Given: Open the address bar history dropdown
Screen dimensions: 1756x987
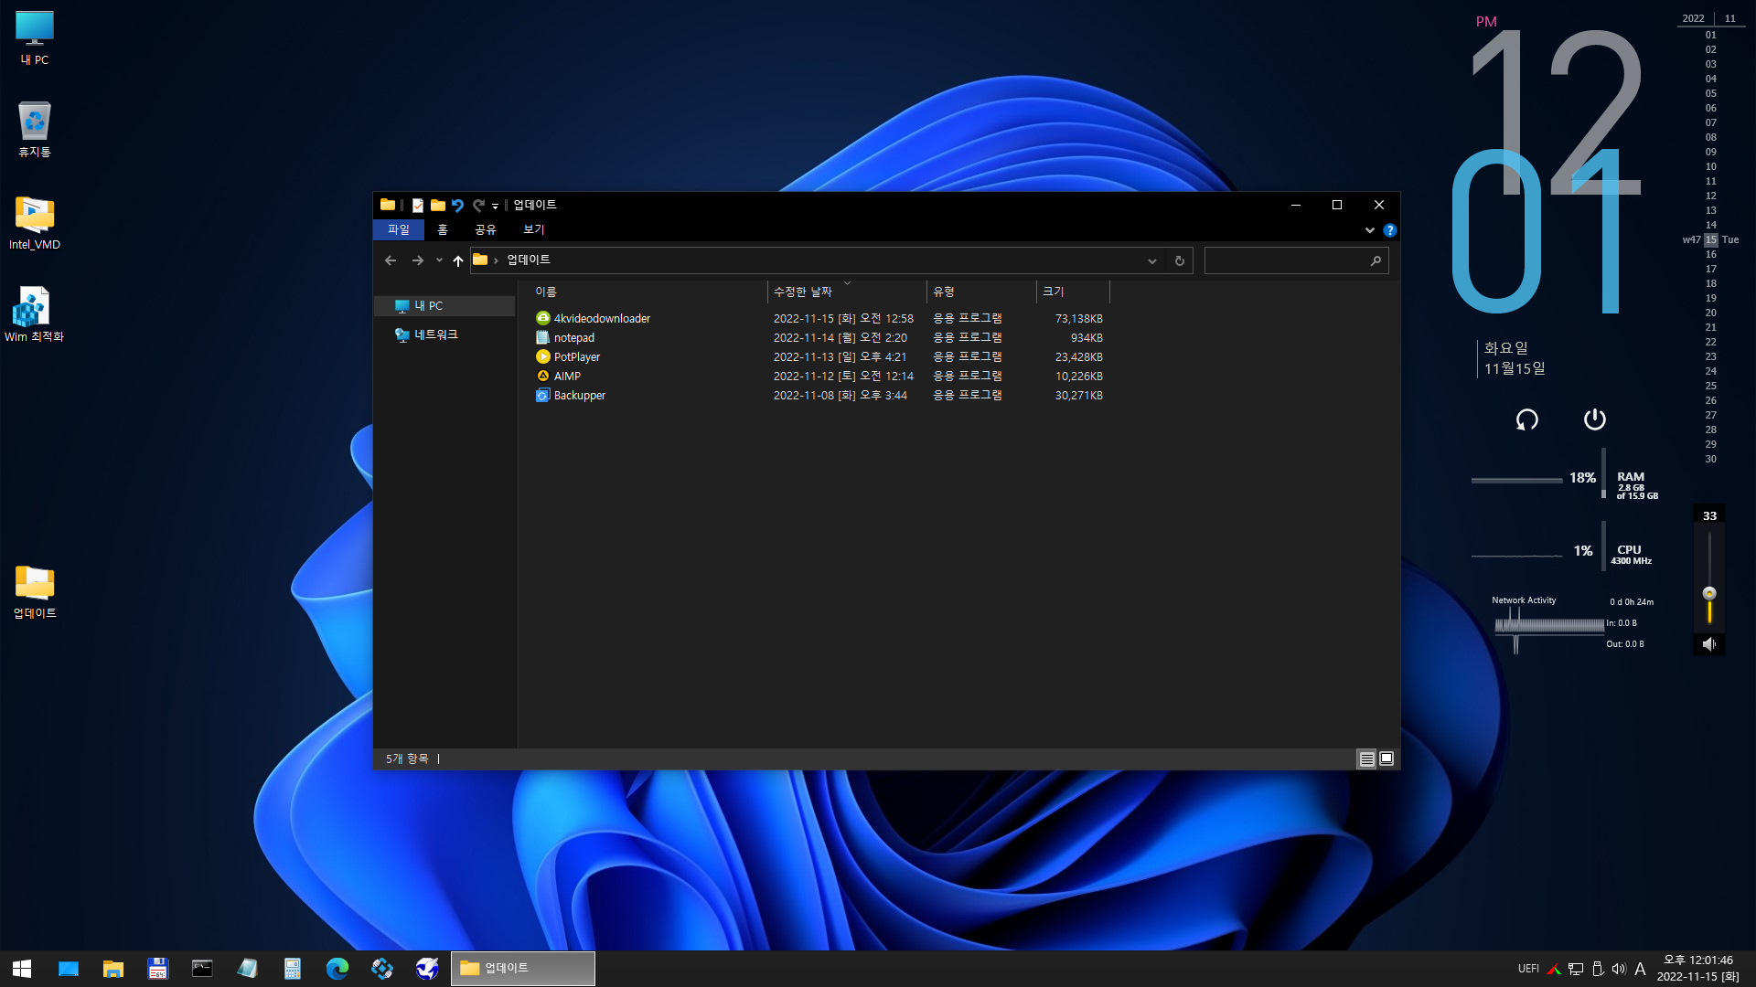Looking at the screenshot, I should point(1152,260).
